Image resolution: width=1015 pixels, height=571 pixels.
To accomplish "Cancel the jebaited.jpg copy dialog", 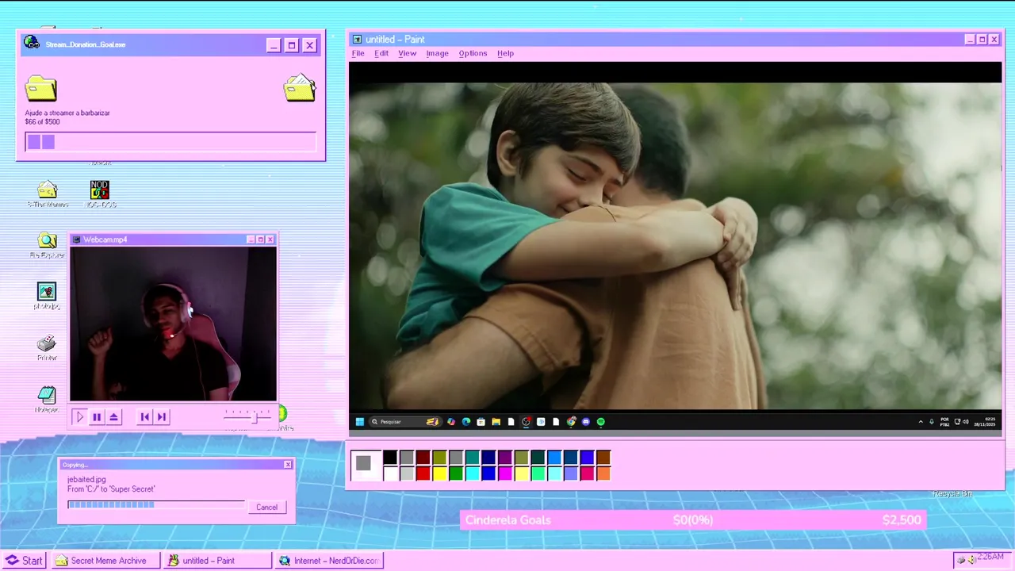I will (266, 507).
